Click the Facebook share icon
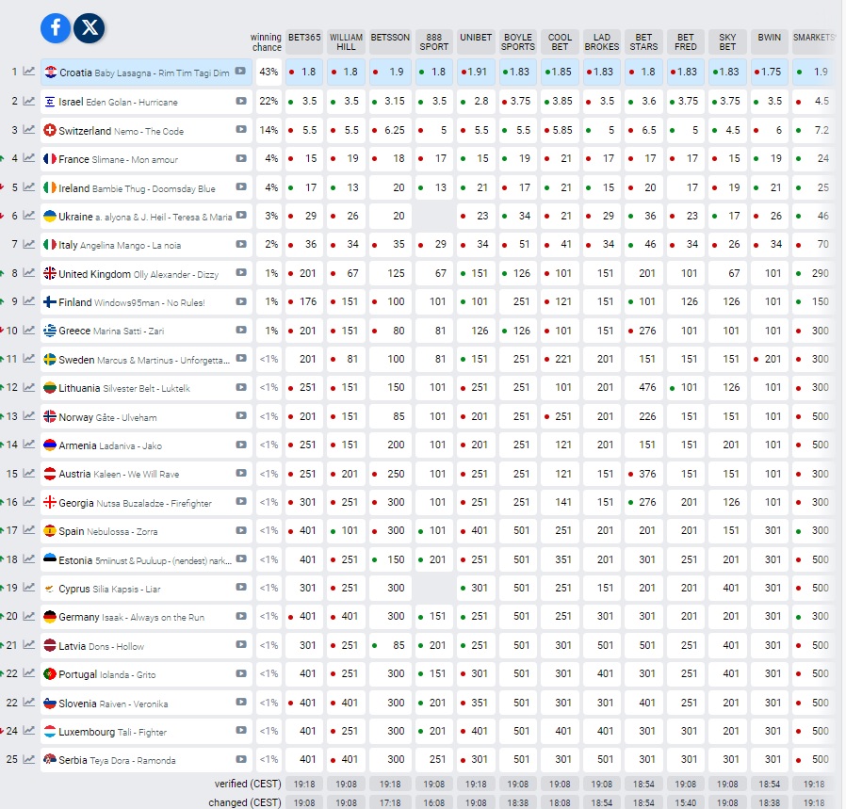This screenshot has height=809, width=846. coord(56,28)
